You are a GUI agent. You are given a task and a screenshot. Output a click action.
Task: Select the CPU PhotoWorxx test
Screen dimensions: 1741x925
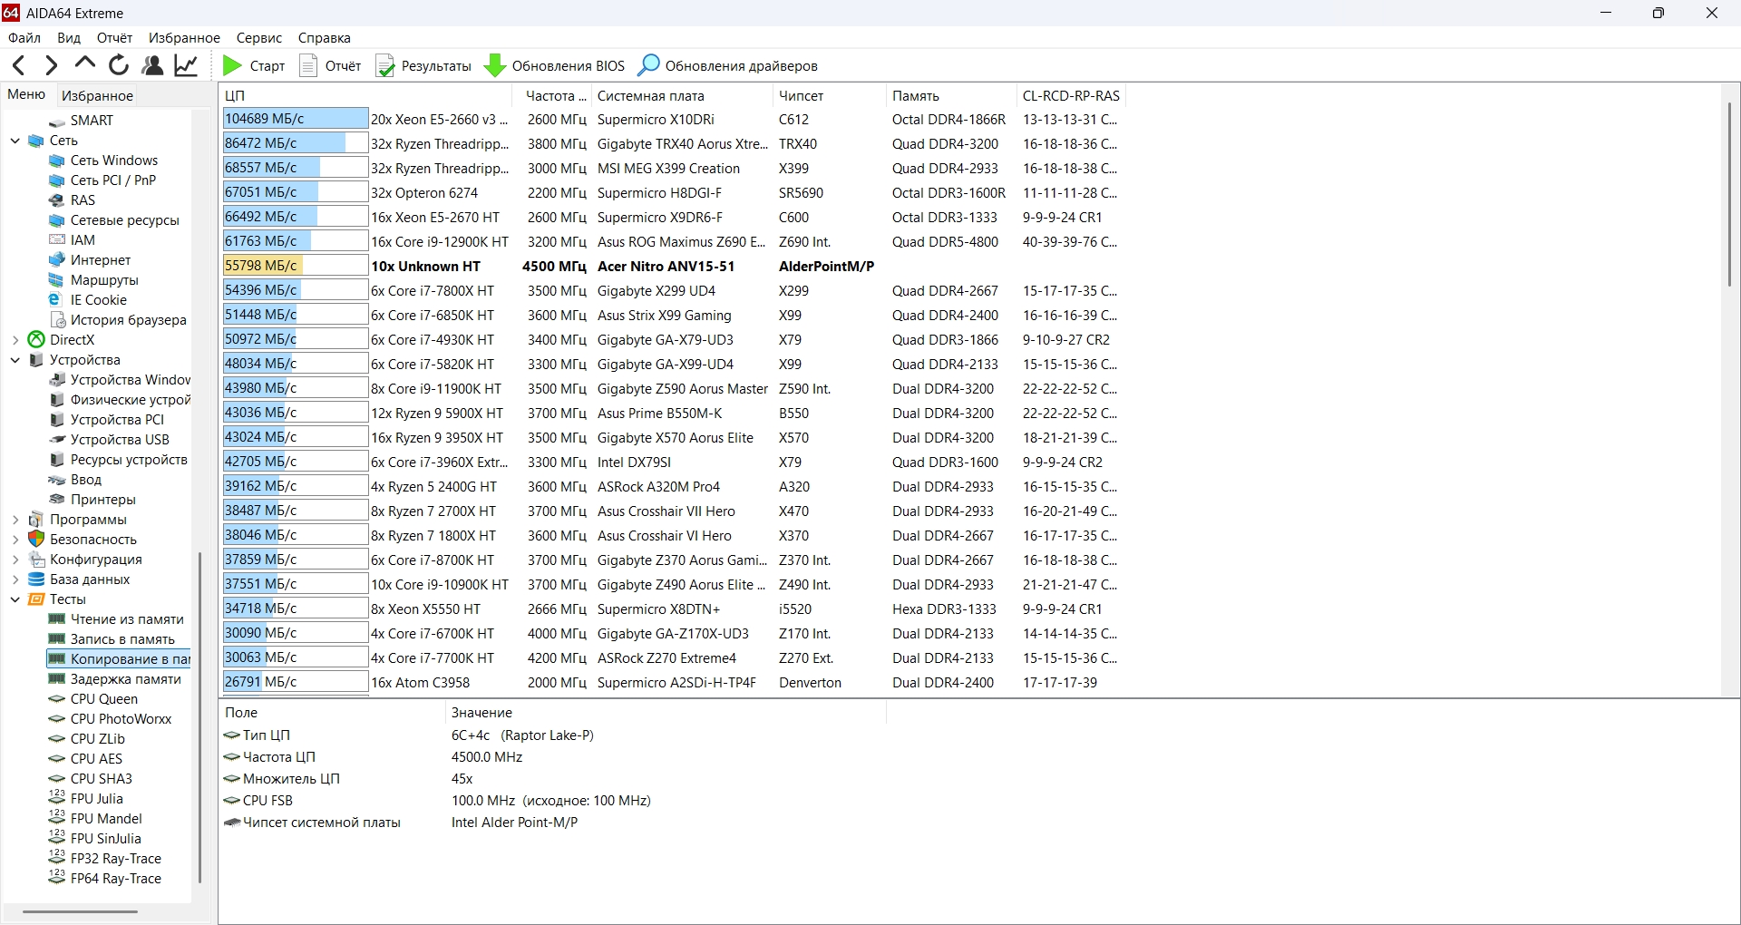click(x=121, y=719)
